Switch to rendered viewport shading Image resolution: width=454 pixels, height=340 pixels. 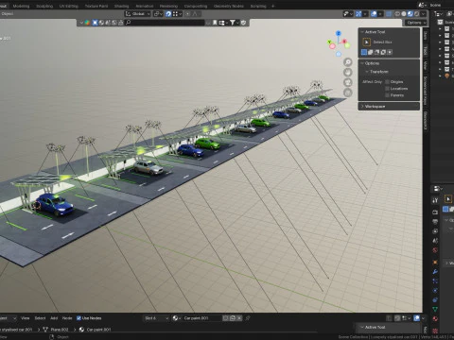tap(416, 14)
